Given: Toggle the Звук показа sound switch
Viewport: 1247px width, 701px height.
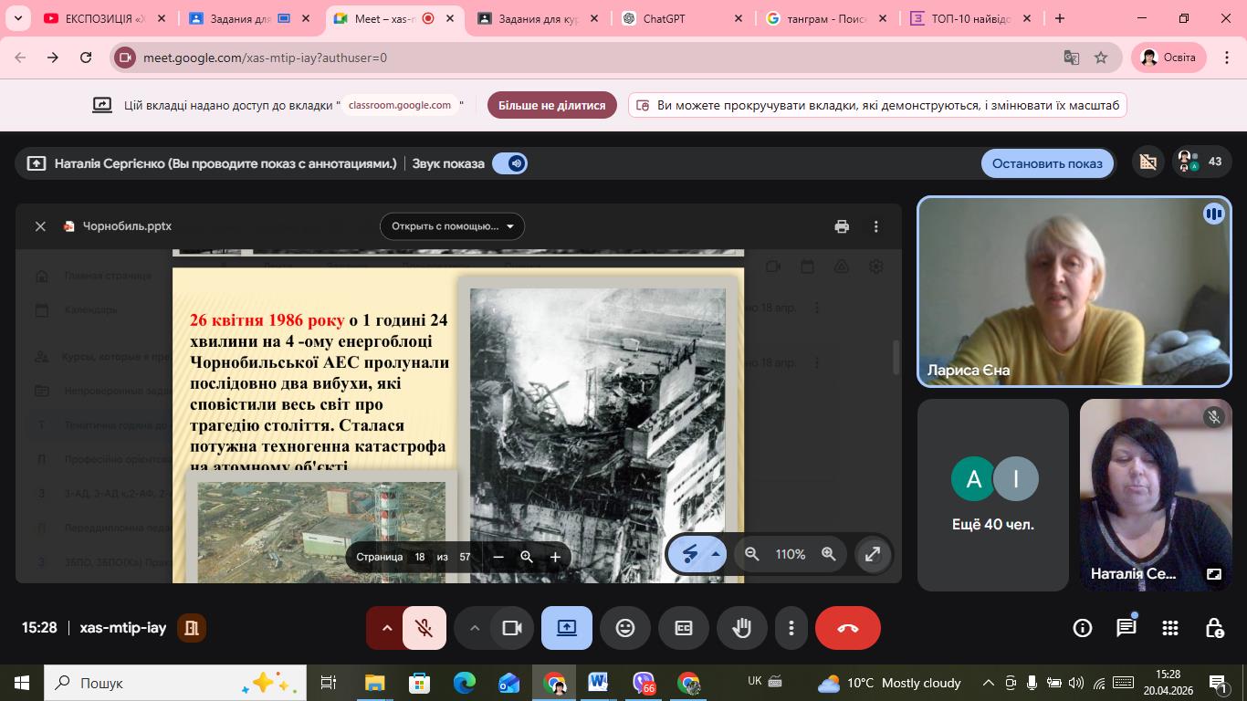Looking at the screenshot, I should [509, 163].
